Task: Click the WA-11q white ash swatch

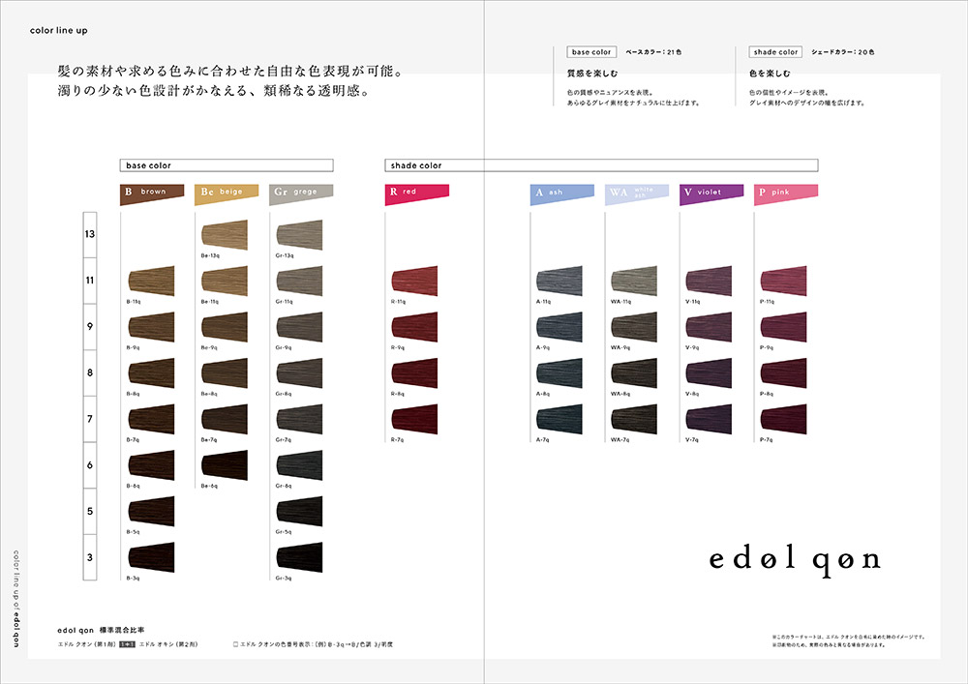Action: coord(634,282)
